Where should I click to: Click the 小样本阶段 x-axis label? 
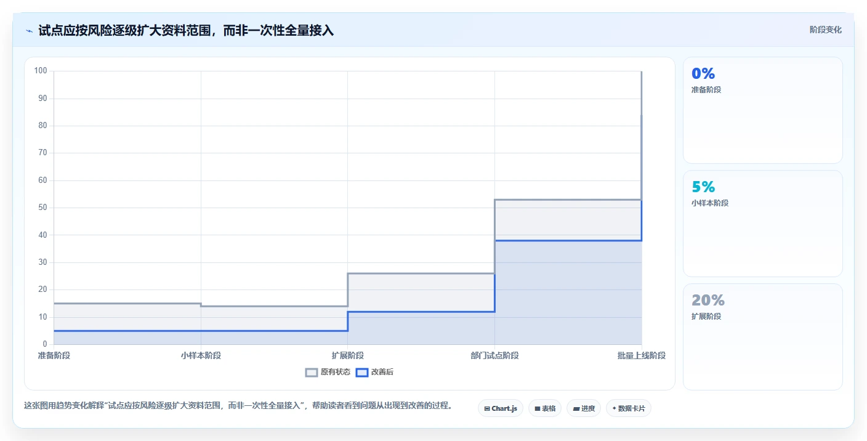pyautogui.click(x=201, y=355)
